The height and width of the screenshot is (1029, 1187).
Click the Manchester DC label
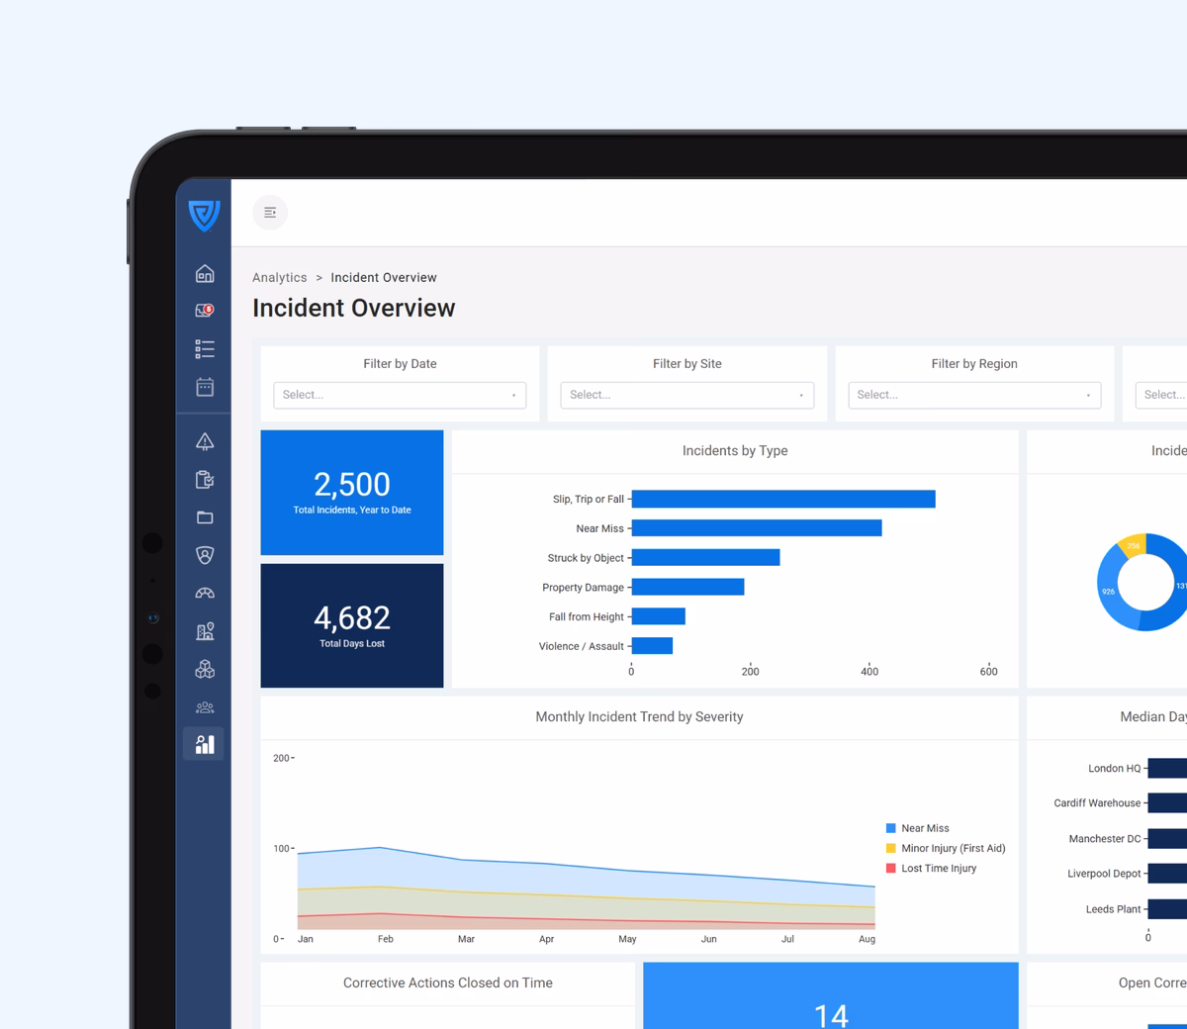click(x=1105, y=839)
